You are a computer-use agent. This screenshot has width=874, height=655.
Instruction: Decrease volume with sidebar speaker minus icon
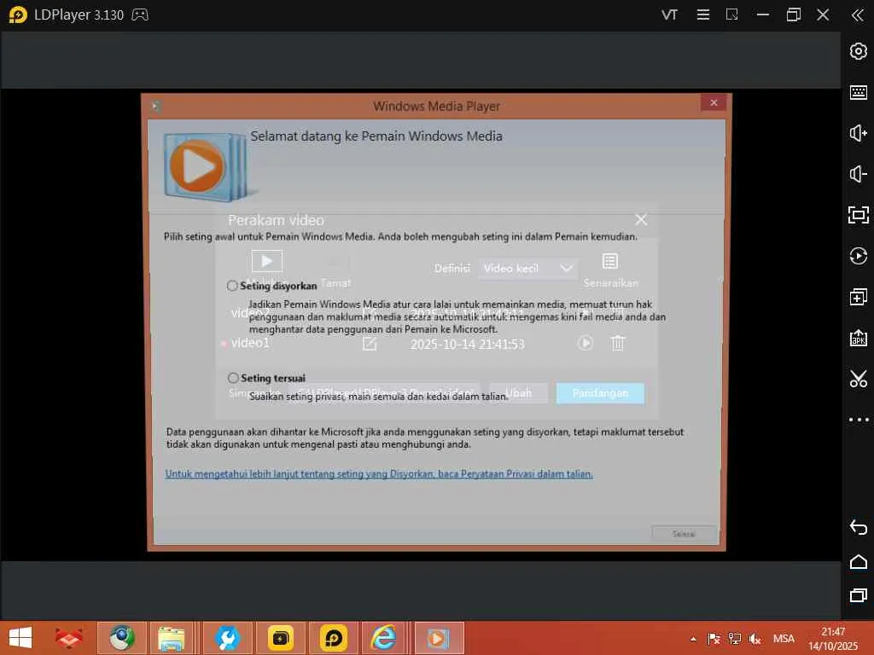tap(858, 174)
